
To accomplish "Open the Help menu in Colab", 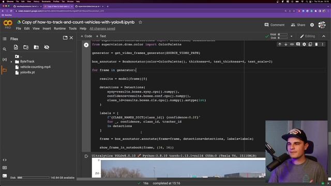I will (x=83, y=28).
